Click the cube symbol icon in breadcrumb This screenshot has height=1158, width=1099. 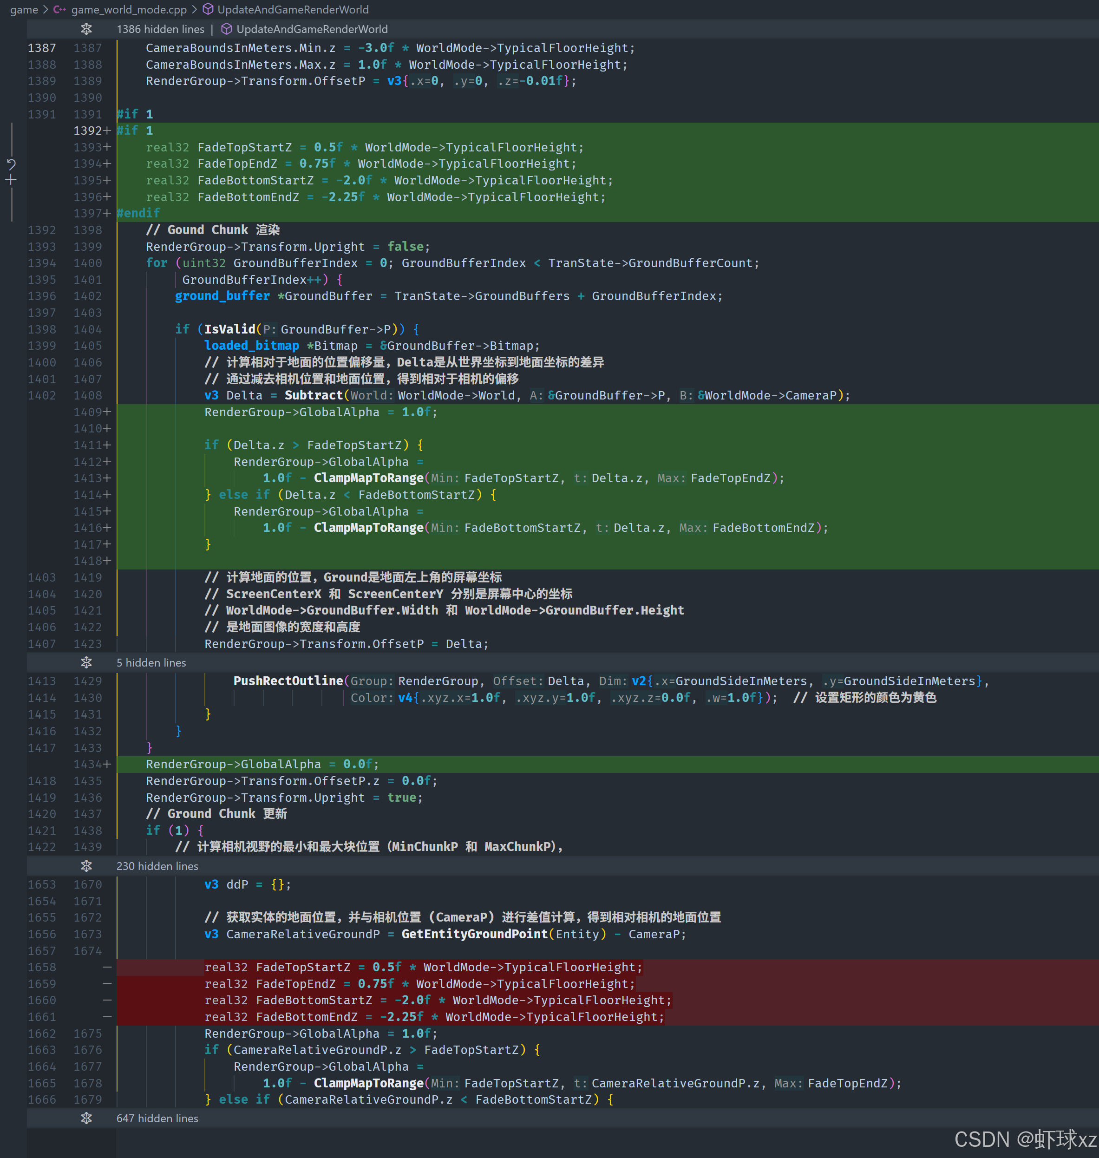(207, 9)
